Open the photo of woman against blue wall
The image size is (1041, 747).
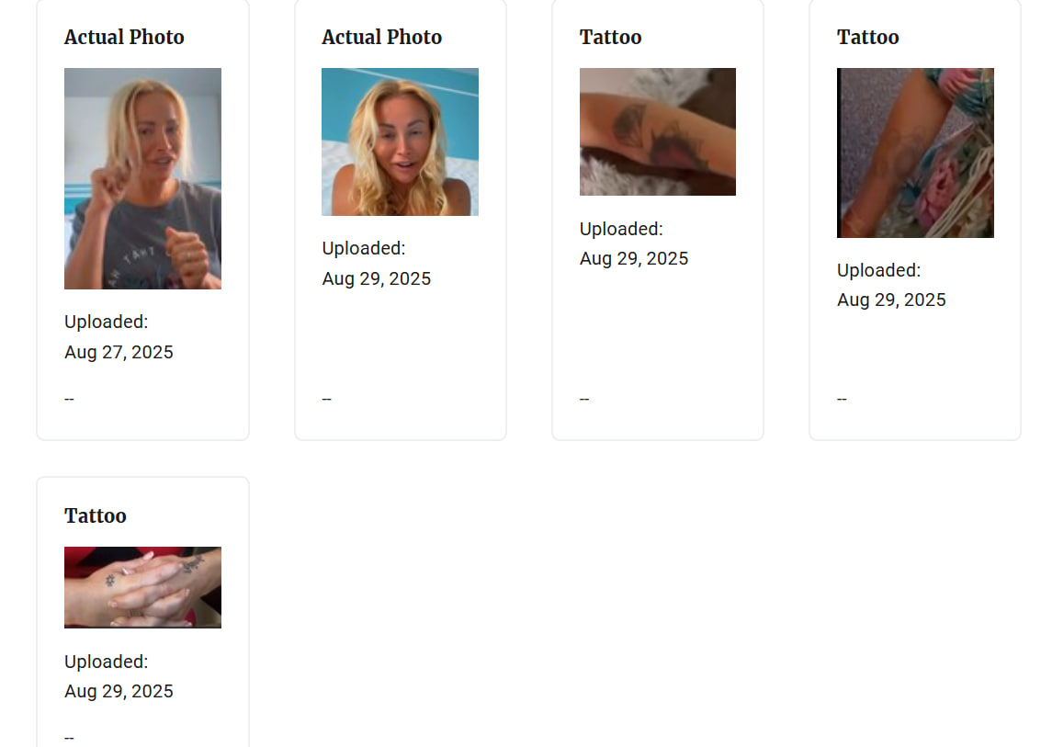pos(400,141)
